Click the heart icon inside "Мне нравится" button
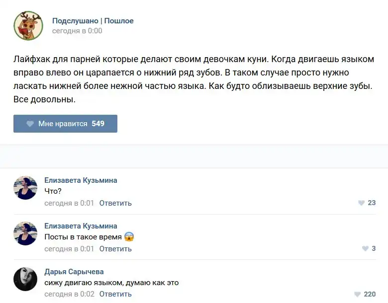Viewport: 388px width, 303px height. [x=30, y=124]
